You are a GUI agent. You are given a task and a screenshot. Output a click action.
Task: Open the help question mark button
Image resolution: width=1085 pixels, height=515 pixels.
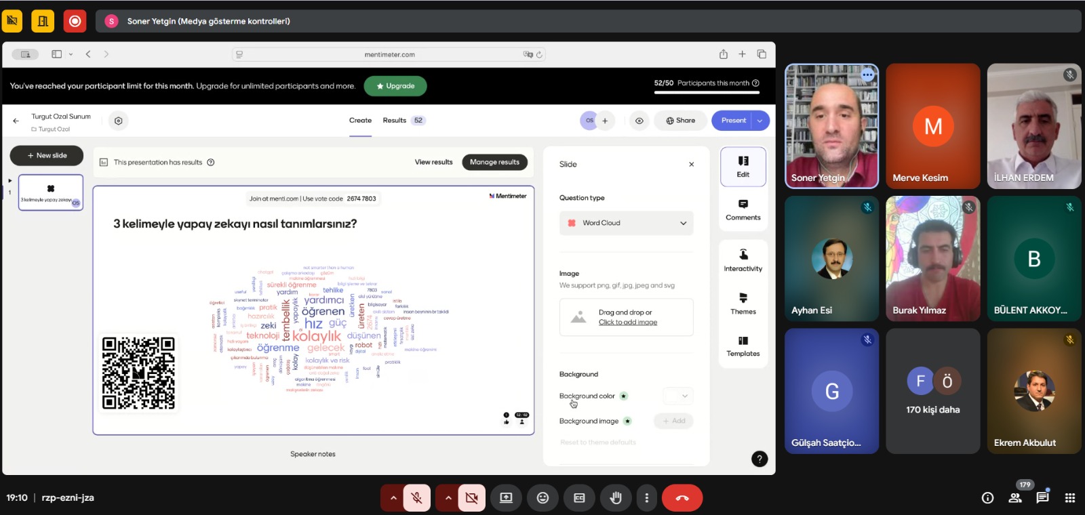(x=759, y=459)
